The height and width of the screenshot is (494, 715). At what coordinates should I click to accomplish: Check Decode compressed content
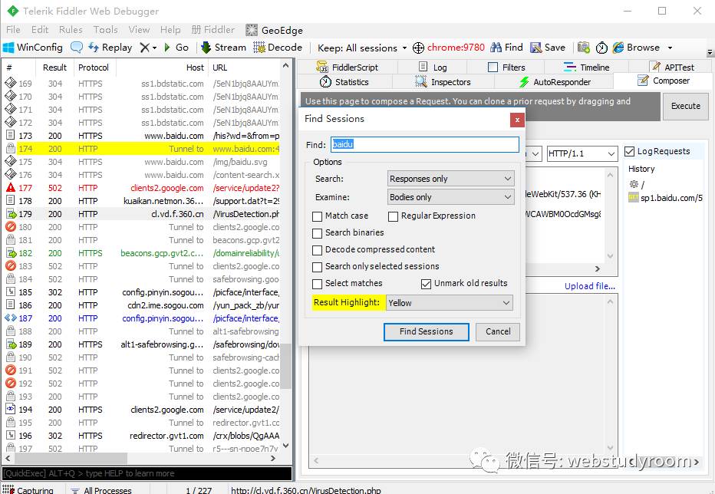[x=317, y=250]
